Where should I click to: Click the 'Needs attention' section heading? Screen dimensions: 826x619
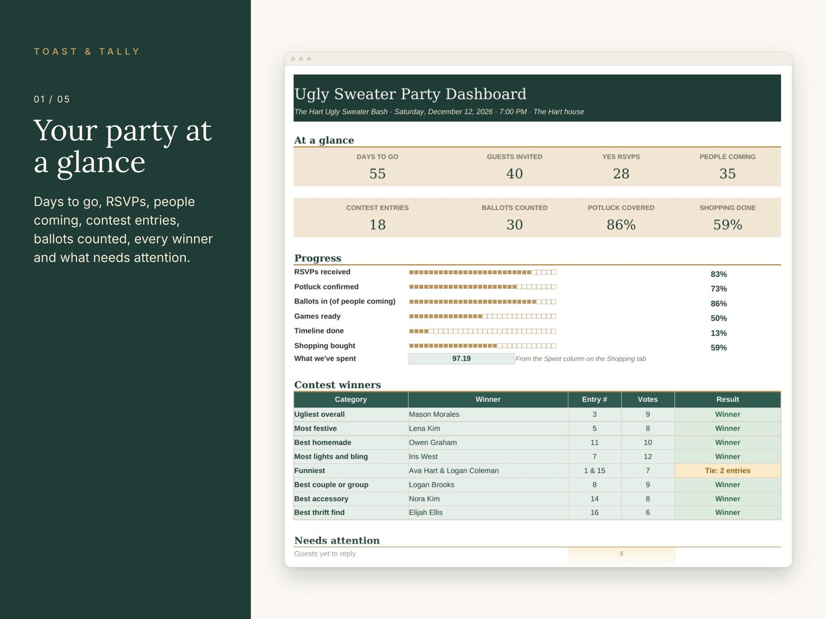337,541
